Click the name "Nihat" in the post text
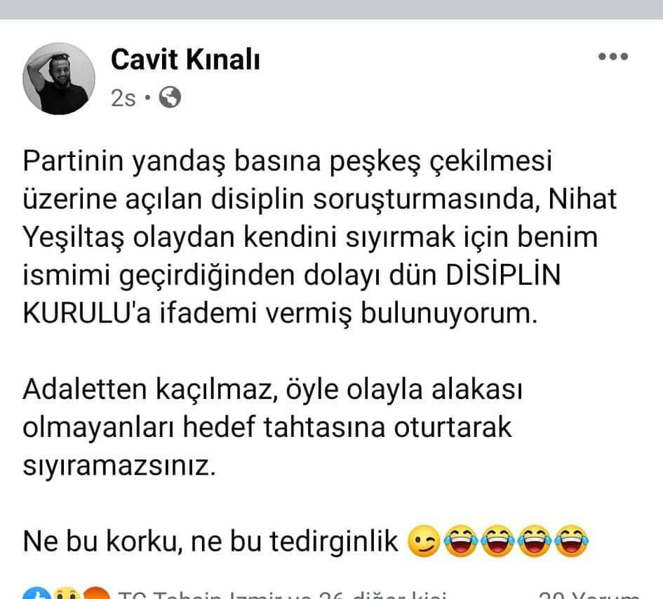The image size is (663, 599). click(582, 198)
